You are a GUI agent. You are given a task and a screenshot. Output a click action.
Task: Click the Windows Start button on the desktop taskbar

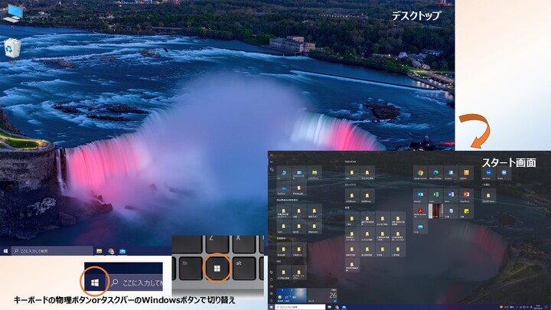5,251
